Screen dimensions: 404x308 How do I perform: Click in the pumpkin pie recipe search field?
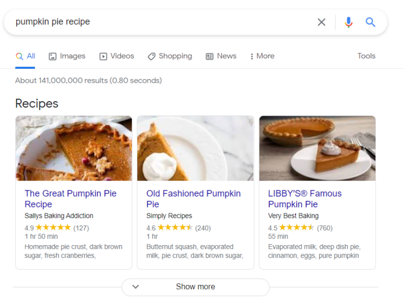[162, 22]
